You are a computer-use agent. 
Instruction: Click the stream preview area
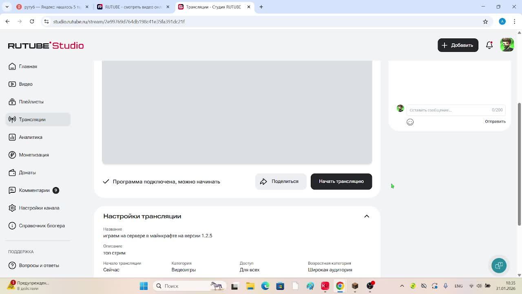pyautogui.click(x=237, y=112)
